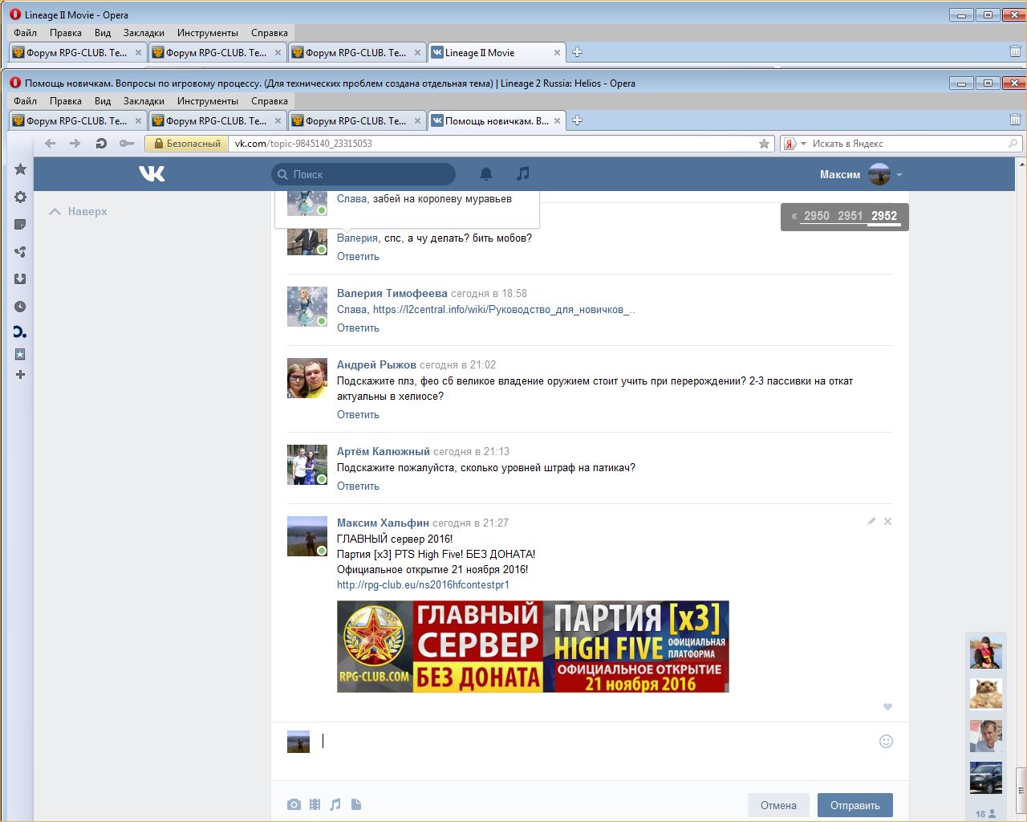The width and height of the screenshot is (1027, 822).
Task: Open the rpg-club.eu contest link
Action: click(423, 584)
